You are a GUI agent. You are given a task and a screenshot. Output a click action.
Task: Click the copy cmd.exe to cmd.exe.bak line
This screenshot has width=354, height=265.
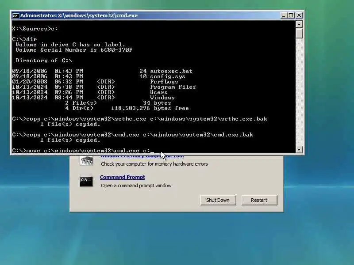(132, 135)
